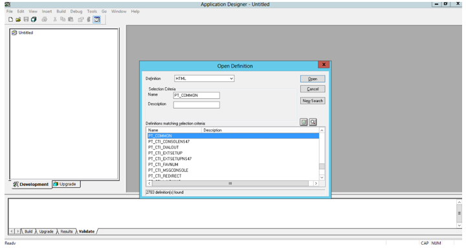466x248 pixels.
Task: Click the magnifier details icon in dialog
Action: click(313, 122)
